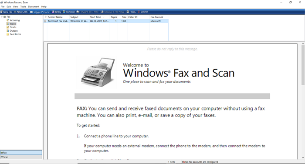305x164 pixels.
Task: Click the New Fax toolbar button
Action: [x=6, y=12]
